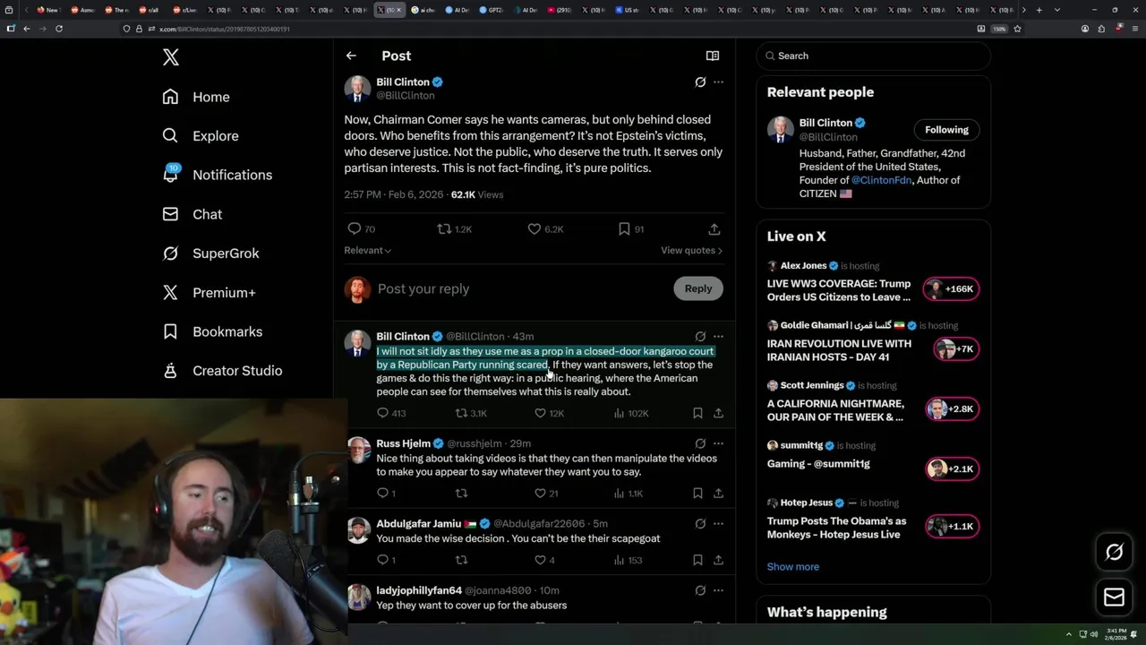
Task: Open a new browser tab
Action: point(1039,10)
